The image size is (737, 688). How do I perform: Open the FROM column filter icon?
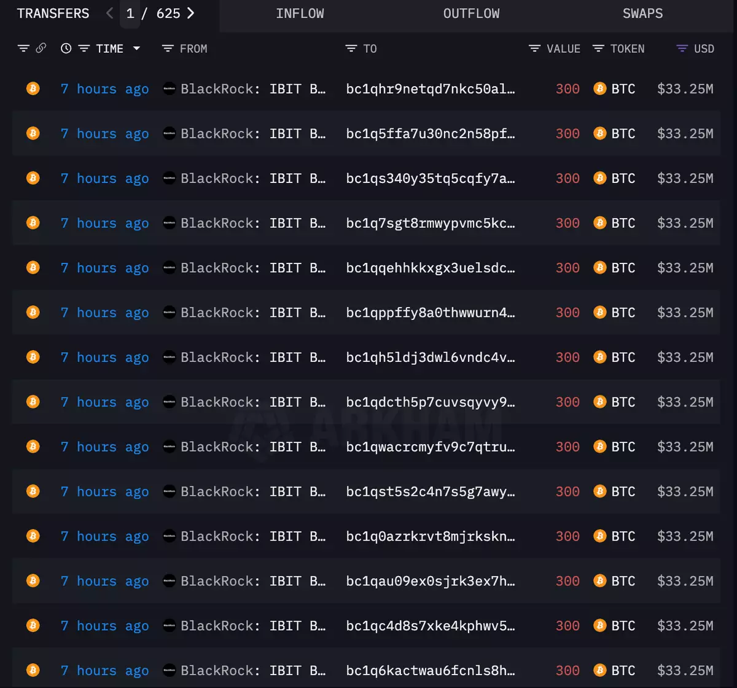tap(168, 49)
